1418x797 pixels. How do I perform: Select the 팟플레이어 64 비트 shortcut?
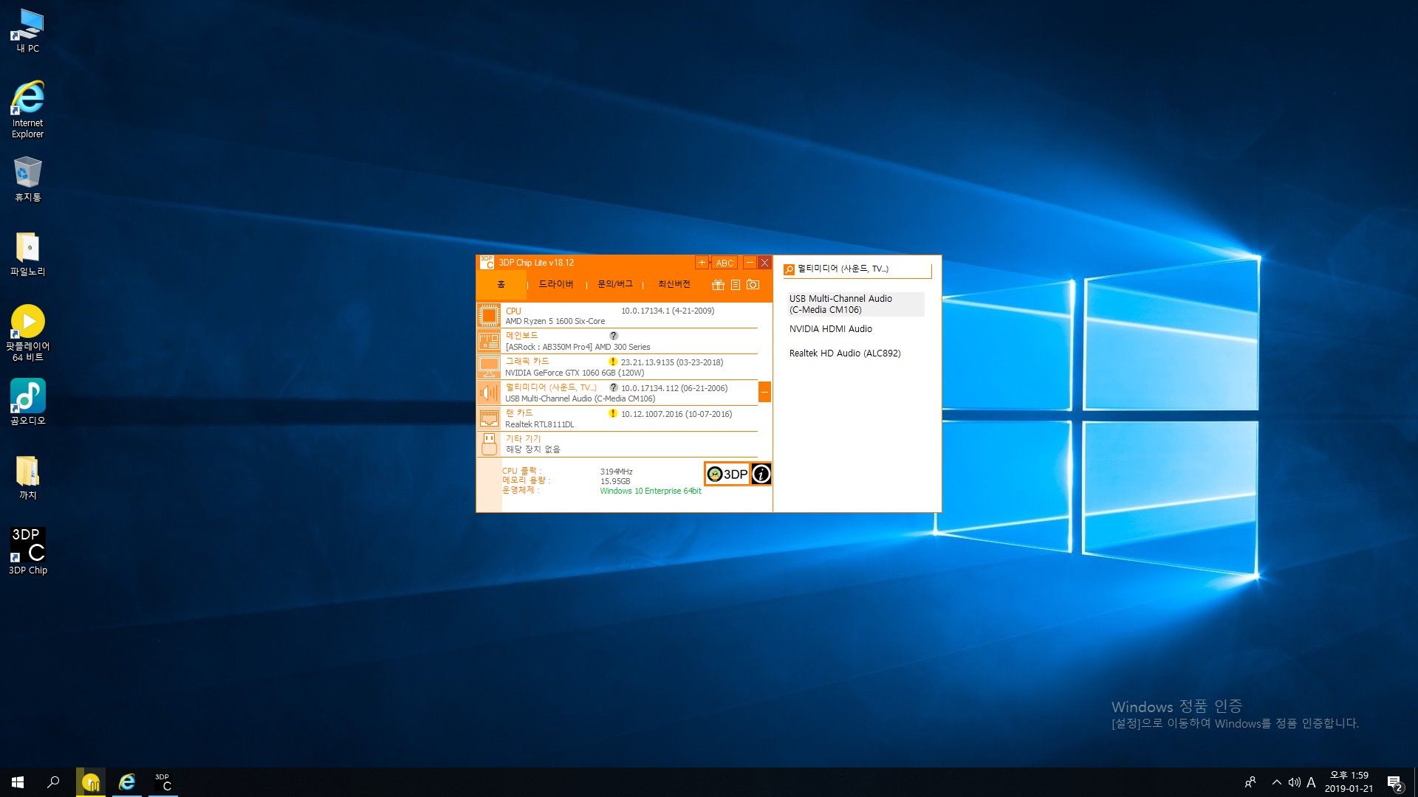27,333
